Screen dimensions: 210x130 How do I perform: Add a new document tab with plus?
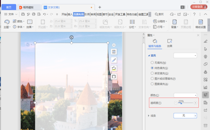click(100, 7)
